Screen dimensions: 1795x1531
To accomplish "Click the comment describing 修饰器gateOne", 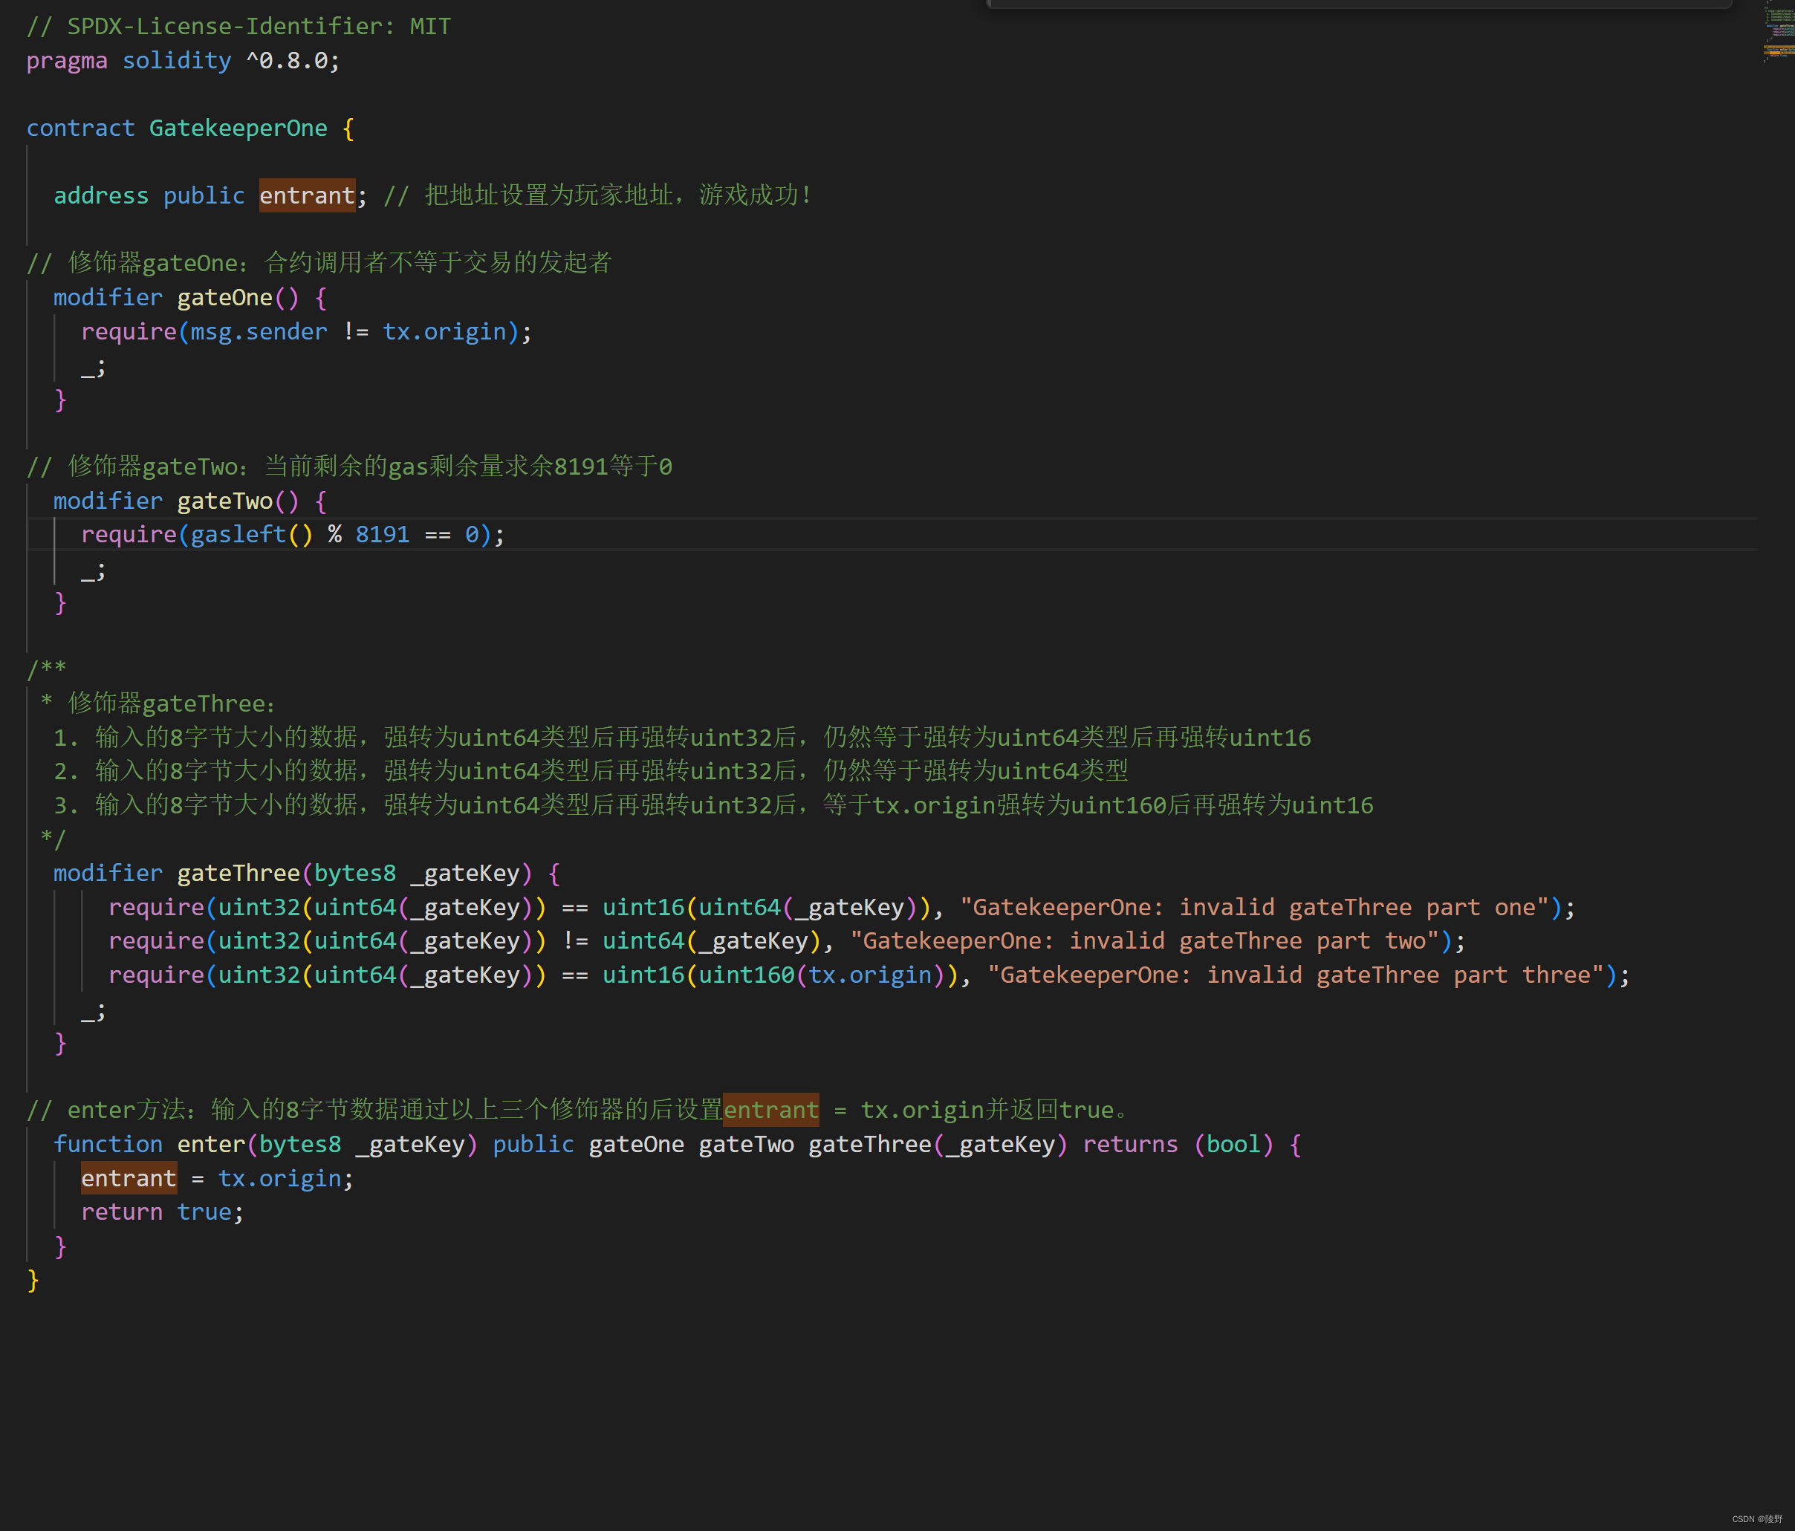I will pyautogui.click(x=319, y=262).
